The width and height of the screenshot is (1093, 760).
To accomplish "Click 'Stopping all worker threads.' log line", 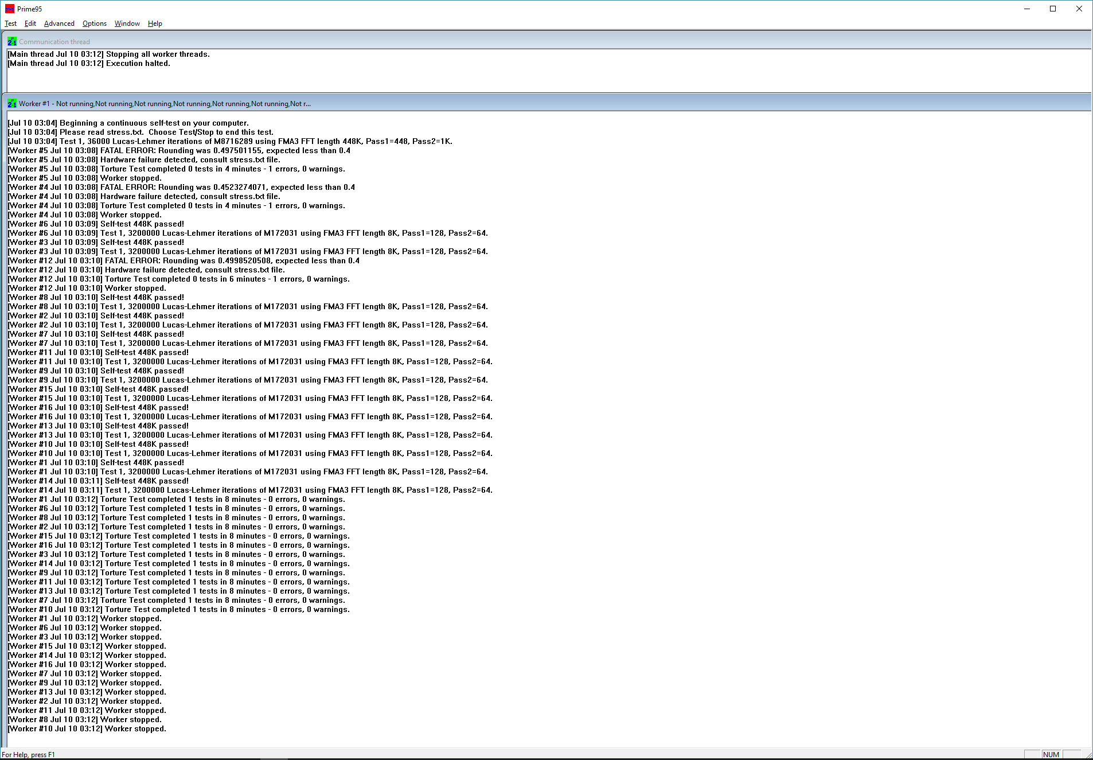I will tap(109, 54).
